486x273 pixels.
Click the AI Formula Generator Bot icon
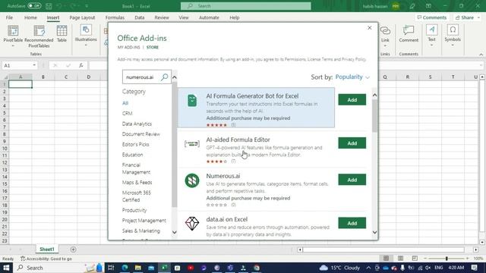tap(192, 101)
